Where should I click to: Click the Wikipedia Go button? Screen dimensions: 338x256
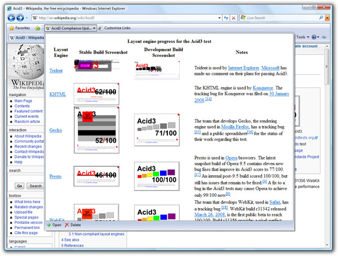point(19,186)
